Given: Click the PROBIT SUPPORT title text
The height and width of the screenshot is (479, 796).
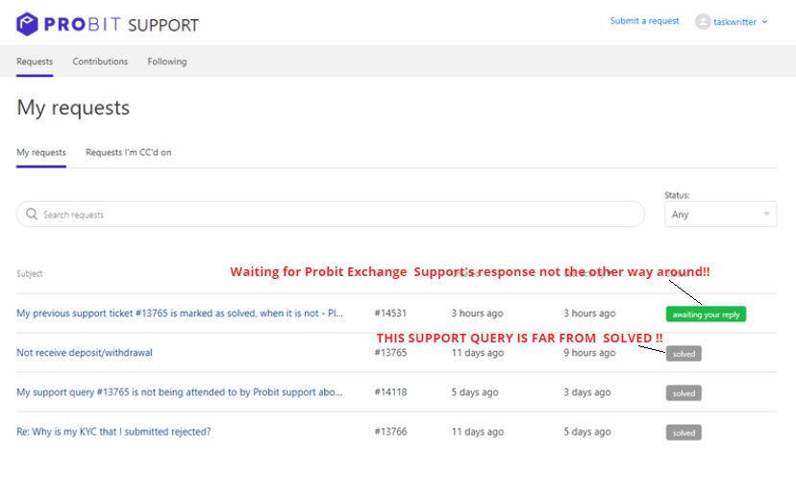Looking at the screenshot, I should 121,24.
